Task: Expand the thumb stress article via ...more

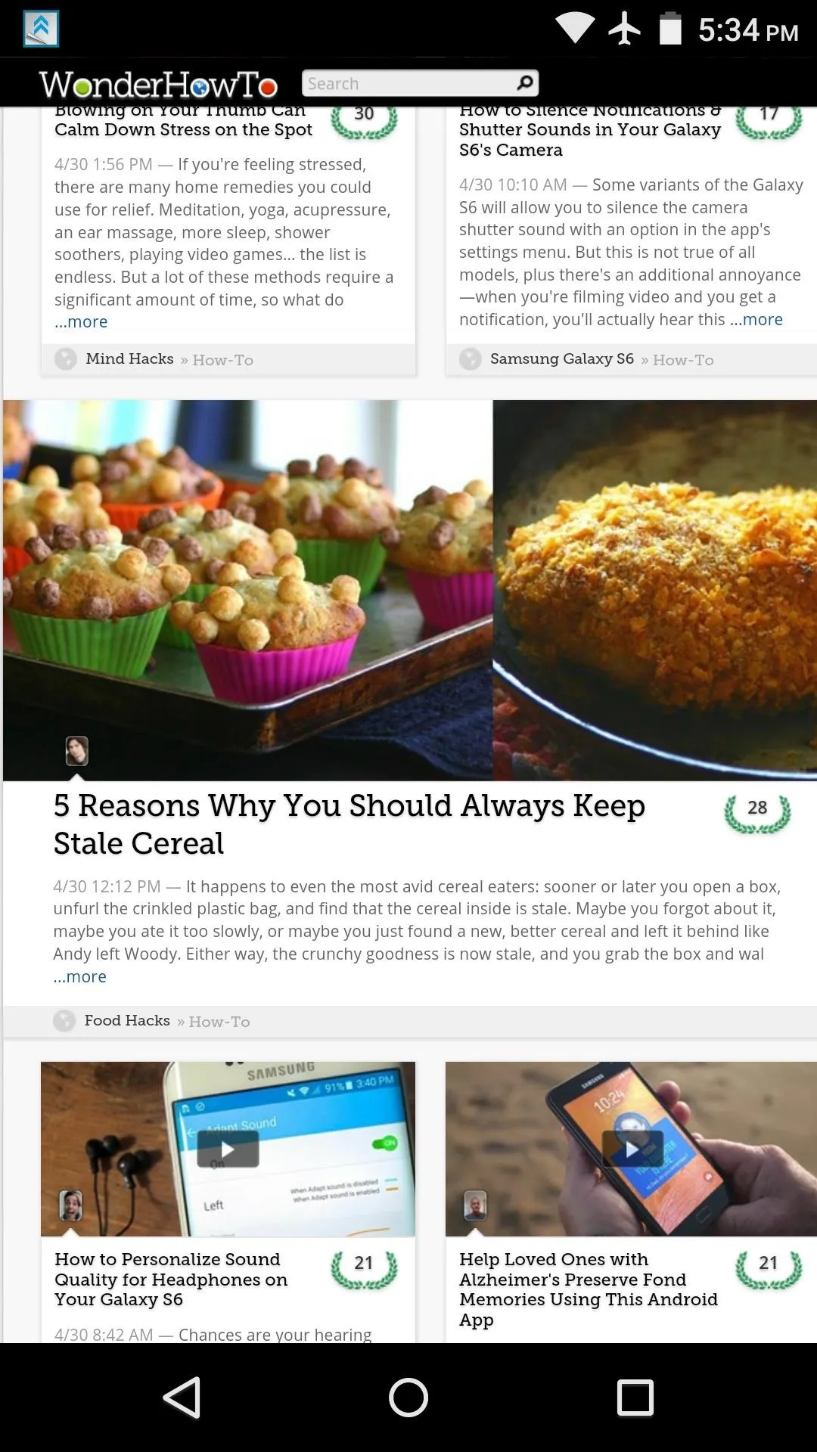Action: click(82, 321)
